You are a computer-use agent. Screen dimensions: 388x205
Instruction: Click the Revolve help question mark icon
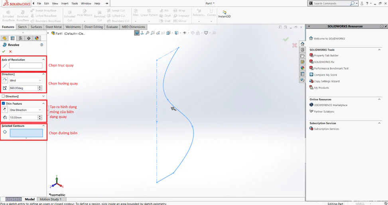pyautogui.click(x=41, y=45)
